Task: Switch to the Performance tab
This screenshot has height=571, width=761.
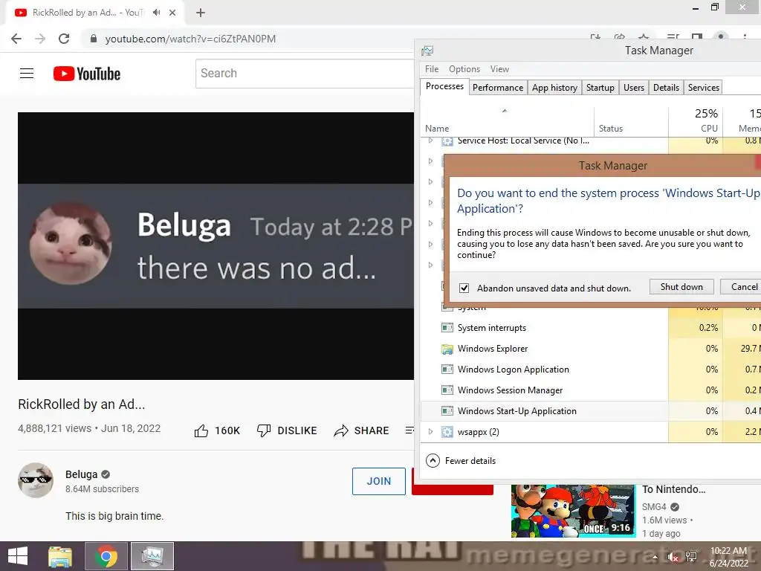Action: click(498, 88)
